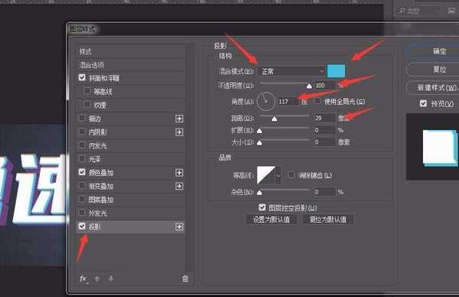Click plus icon next to 渐变叠加 (Gradient Overlay)
Image resolution: width=459 pixels, height=297 pixels.
click(x=179, y=186)
